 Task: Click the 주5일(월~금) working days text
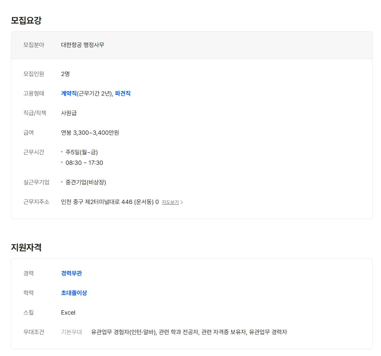click(x=82, y=152)
